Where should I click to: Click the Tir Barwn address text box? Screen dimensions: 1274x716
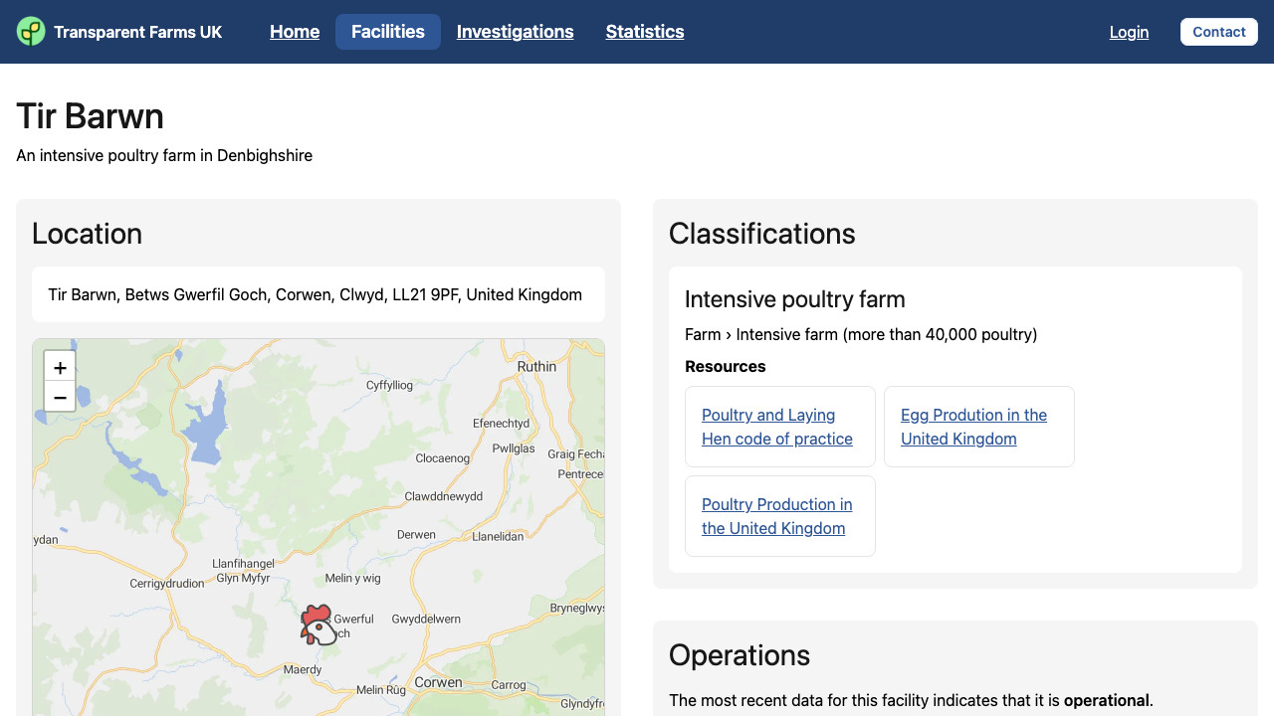[x=318, y=294]
